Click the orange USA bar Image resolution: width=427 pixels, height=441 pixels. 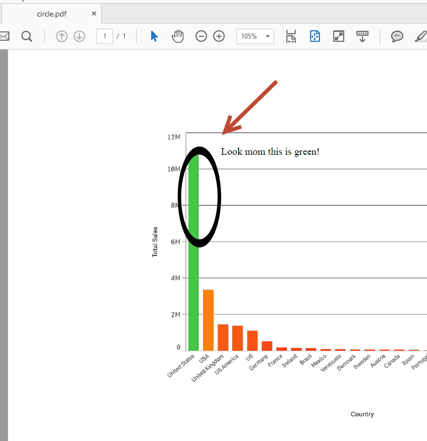point(209,320)
